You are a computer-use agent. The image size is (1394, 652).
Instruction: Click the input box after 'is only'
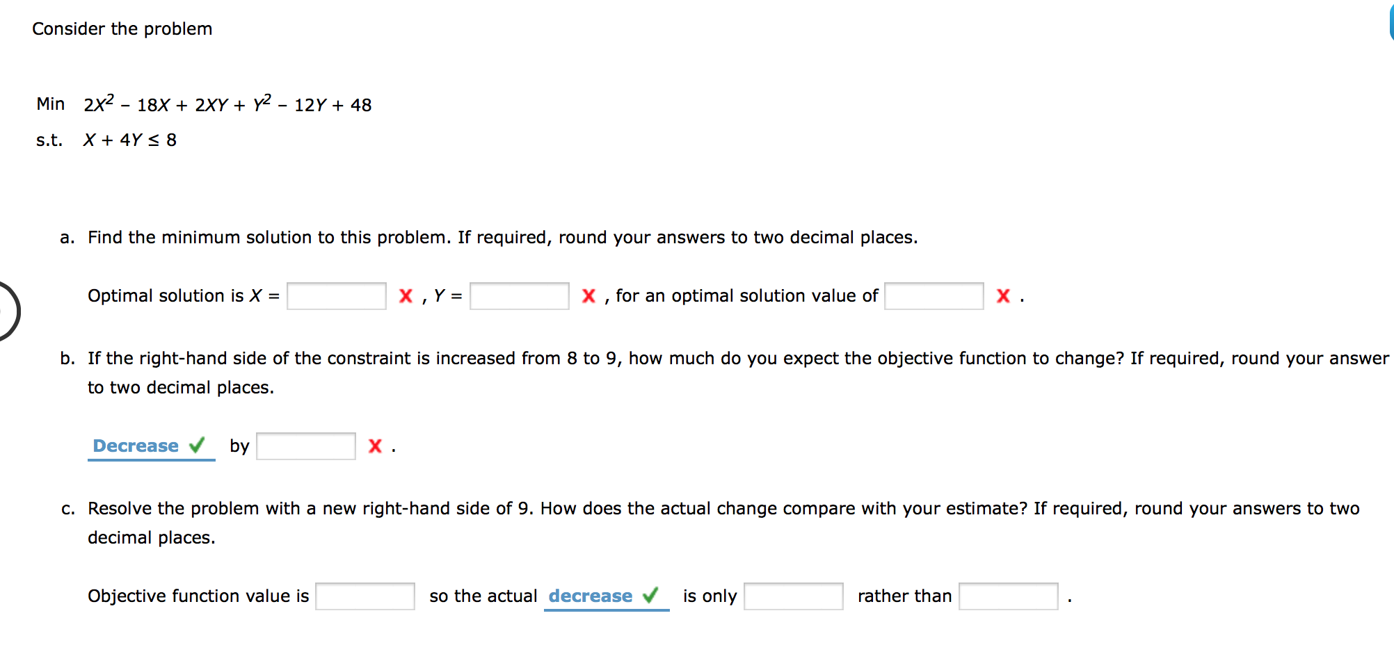[x=794, y=596]
